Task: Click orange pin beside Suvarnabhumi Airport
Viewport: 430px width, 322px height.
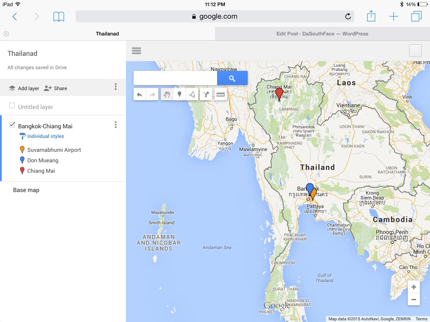Action: coord(22,150)
